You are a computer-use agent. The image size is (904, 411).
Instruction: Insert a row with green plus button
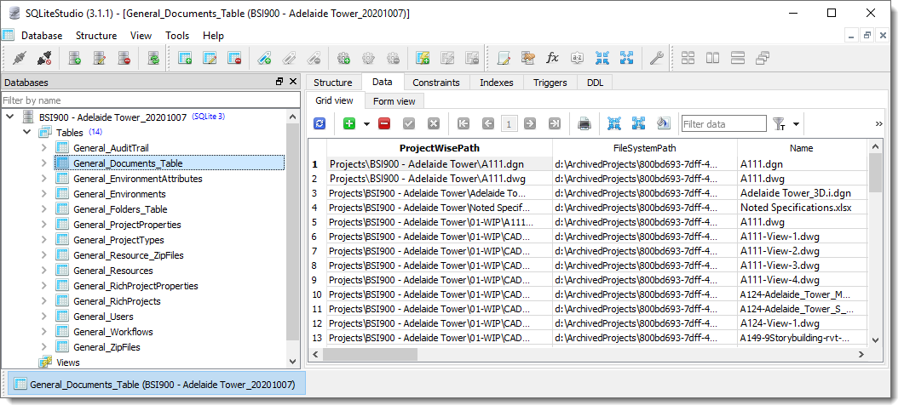click(349, 123)
